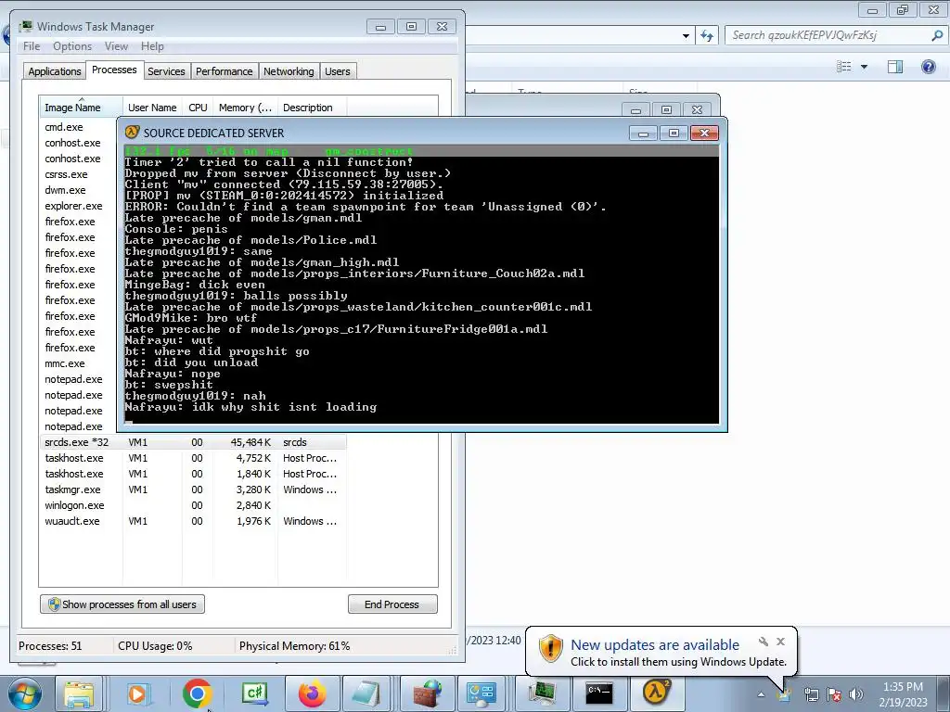Viewport: 950px width, 712px height.
Task: Switch to the Services tab
Action: pyautogui.click(x=166, y=71)
